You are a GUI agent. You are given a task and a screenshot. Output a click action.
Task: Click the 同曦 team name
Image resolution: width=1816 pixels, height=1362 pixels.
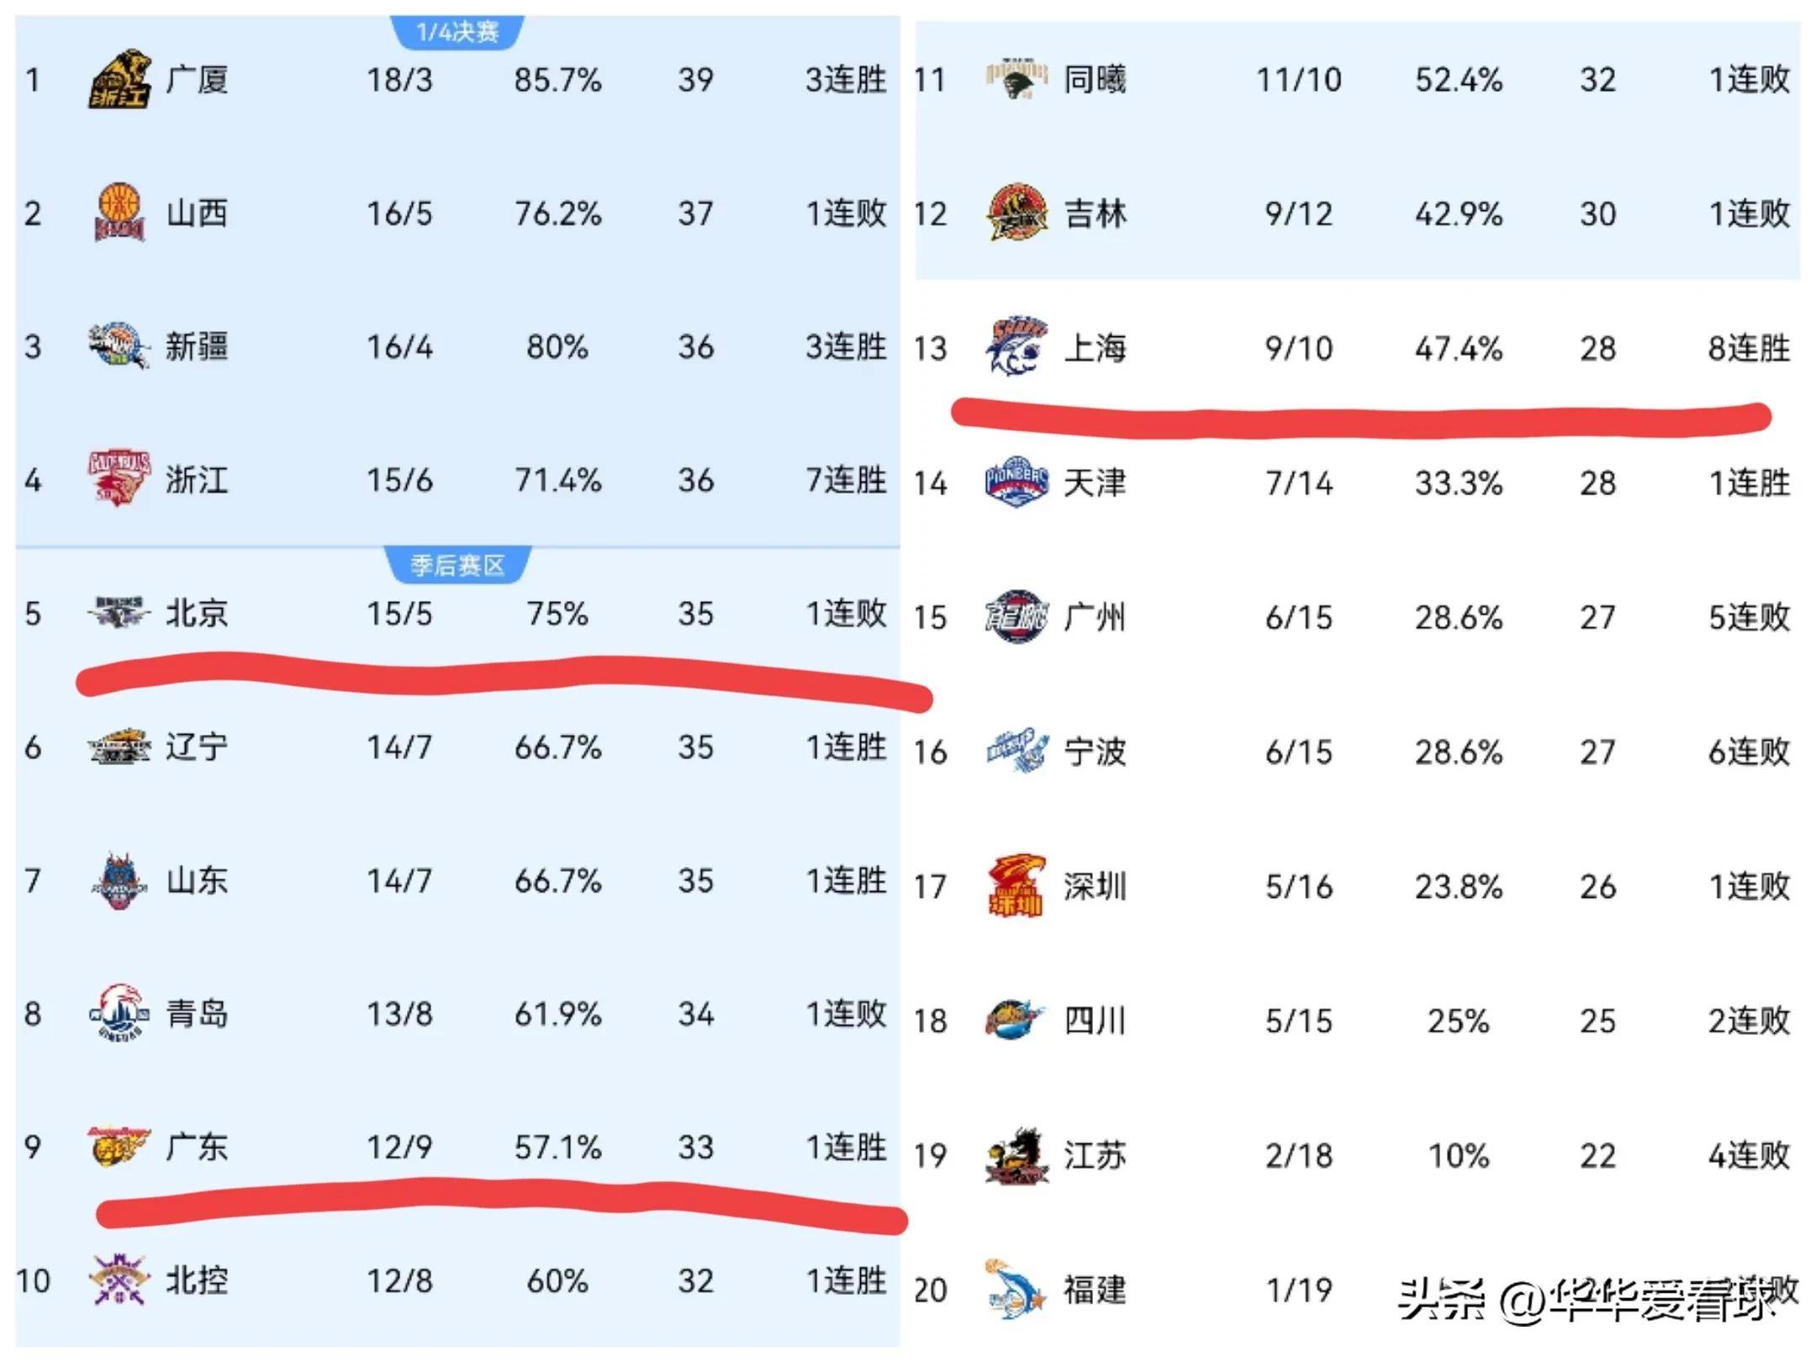pos(1095,79)
